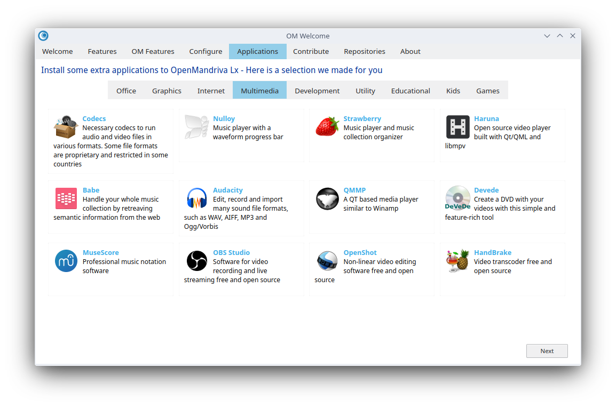
Task: Open the Games category tab
Action: tap(487, 91)
